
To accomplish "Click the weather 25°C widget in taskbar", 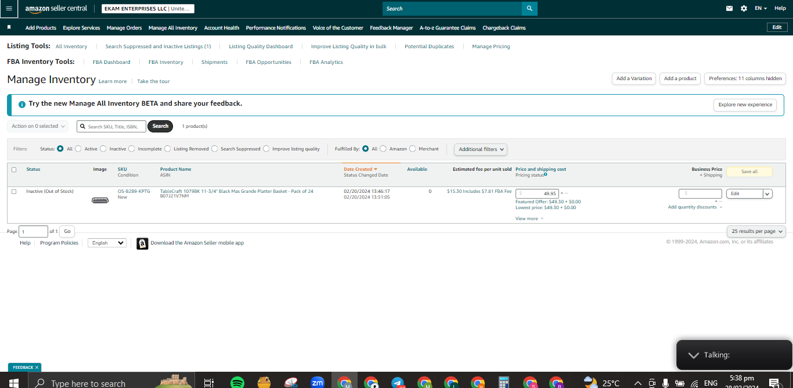I will click(x=602, y=383).
